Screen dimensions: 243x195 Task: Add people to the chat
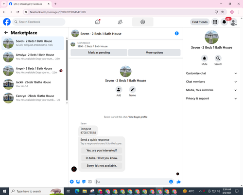tap(119, 90)
